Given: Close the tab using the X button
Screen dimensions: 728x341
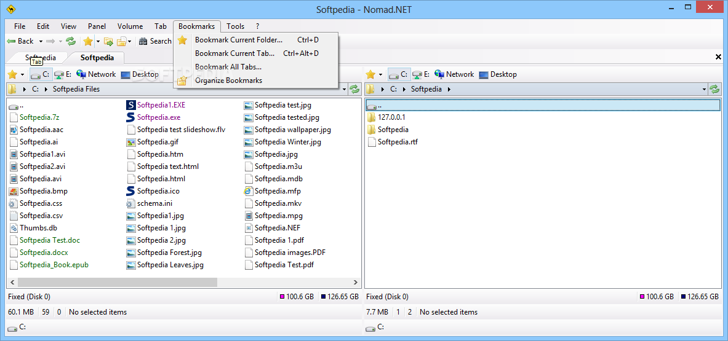Looking at the screenshot, I should tap(718, 58).
